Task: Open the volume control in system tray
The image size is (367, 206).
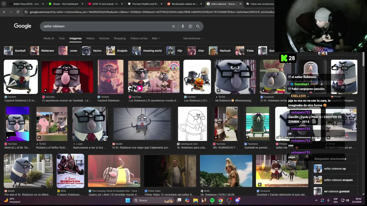Action: coord(347,200)
